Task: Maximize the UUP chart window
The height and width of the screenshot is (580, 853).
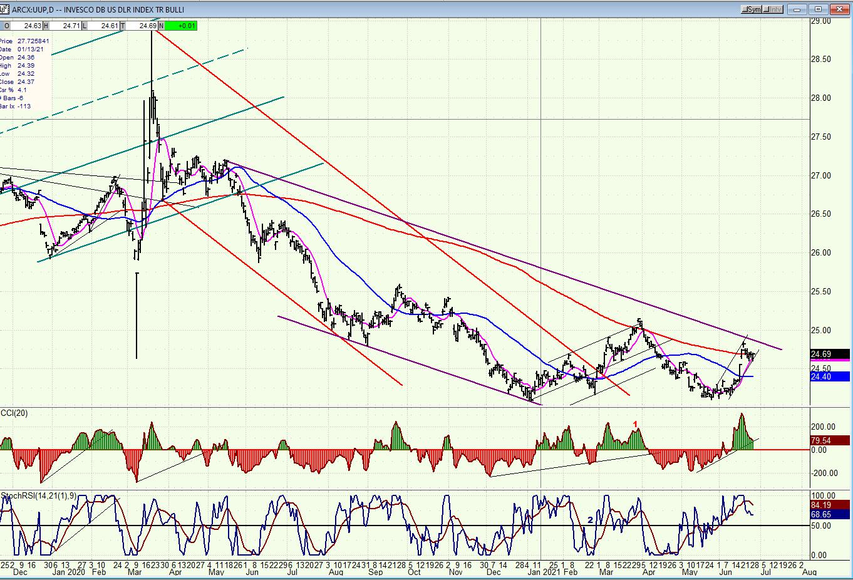Action: point(818,9)
